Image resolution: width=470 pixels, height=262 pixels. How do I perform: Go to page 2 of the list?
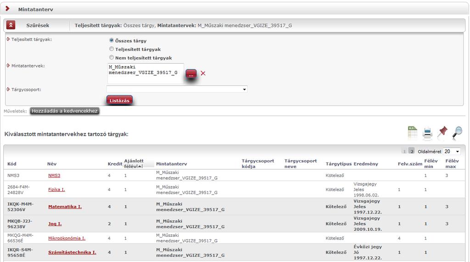[x=412, y=151]
